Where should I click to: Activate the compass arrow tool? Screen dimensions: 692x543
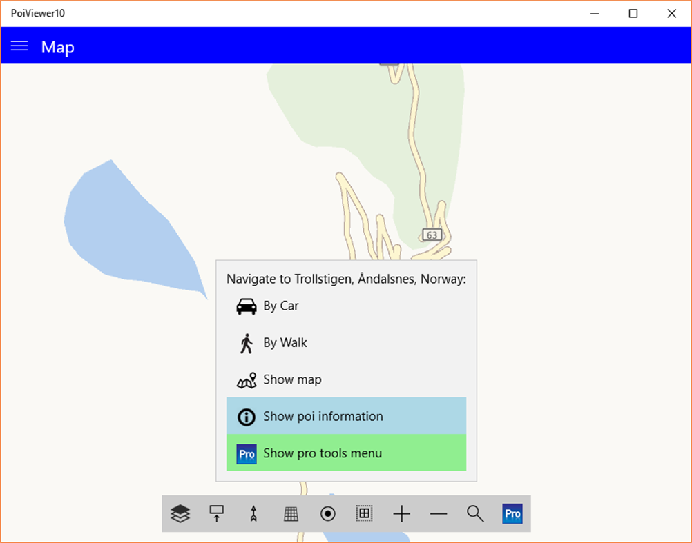(253, 513)
